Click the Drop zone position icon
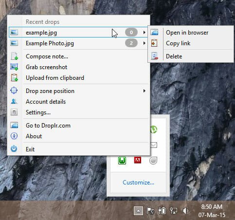 pyautogui.click(x=14, y=91)
